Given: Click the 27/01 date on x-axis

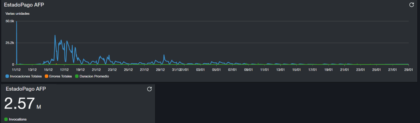Looking at the screenshot, I should point(392,70).
